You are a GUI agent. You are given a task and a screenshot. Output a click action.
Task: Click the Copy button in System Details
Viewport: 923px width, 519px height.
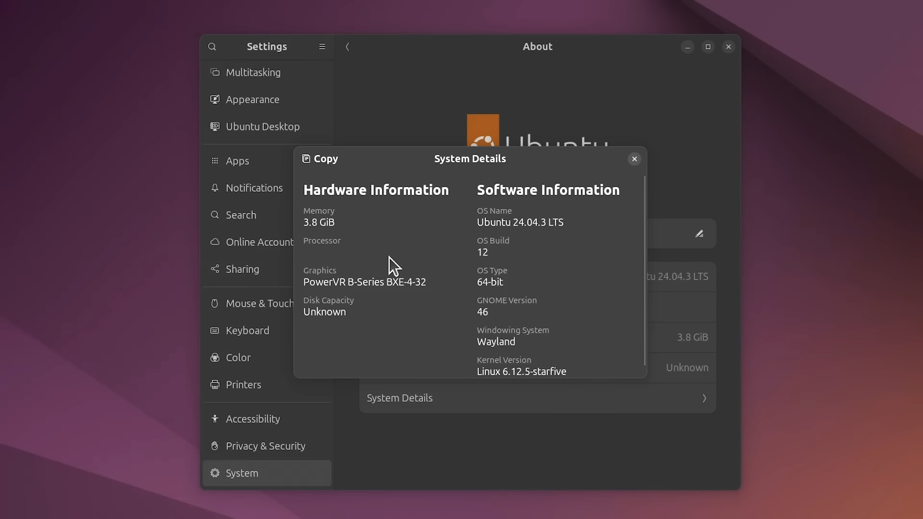click(x=320, y=159)
